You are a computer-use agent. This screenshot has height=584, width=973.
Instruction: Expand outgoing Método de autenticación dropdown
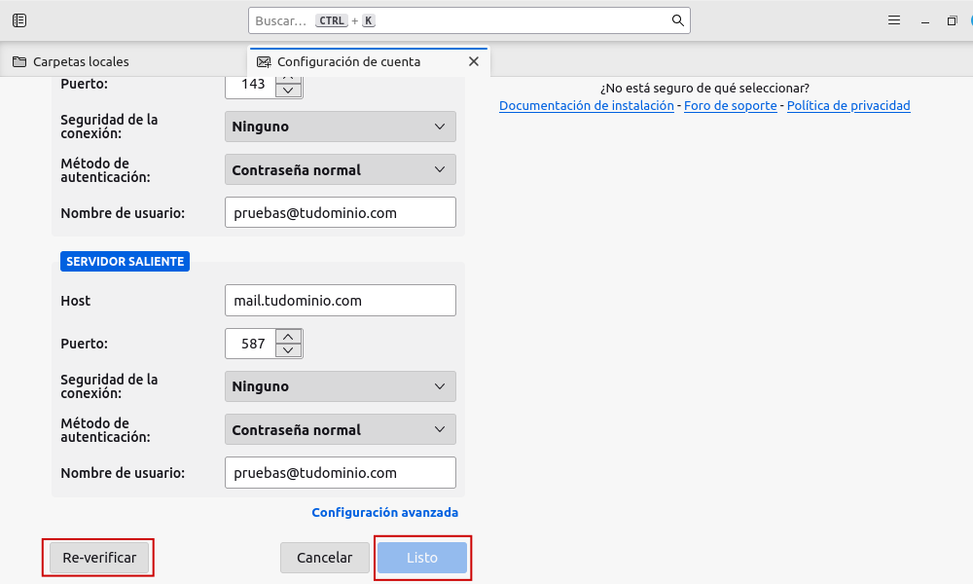(x=340, y=430)
